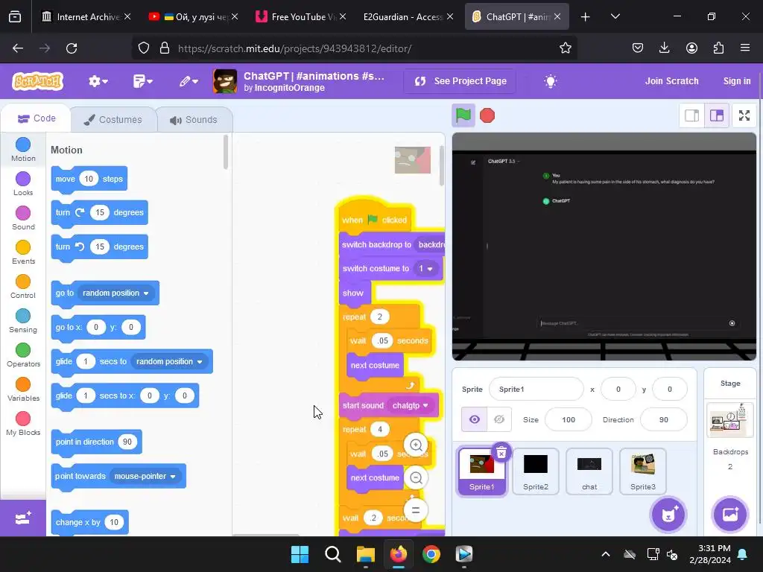Select Sprite3 in sprite list
Viewport: 763px width, 572px height.
(x=643, y=471)
